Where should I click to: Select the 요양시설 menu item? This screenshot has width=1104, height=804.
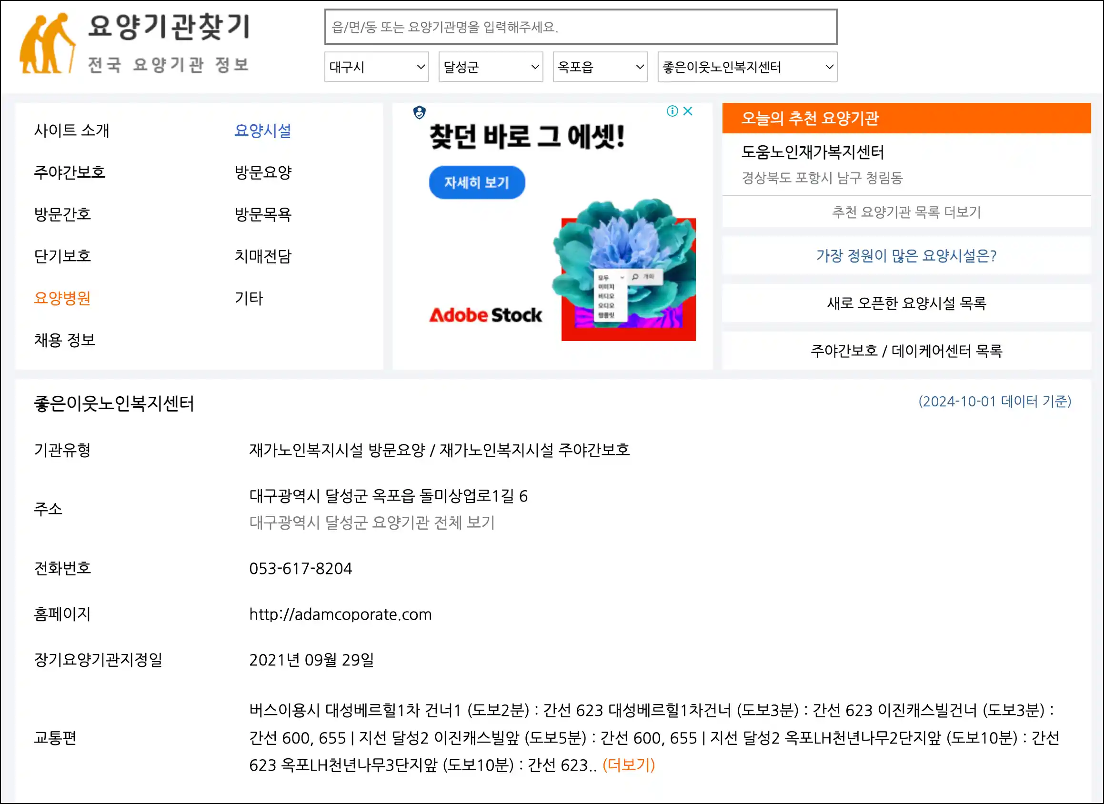tap(263, 131)
